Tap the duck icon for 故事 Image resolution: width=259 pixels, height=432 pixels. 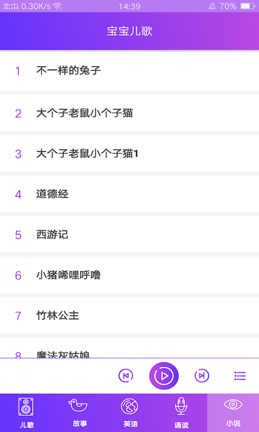(78, 406)
